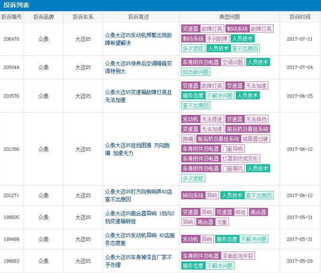Click the 投诉车系 column header

83,17
